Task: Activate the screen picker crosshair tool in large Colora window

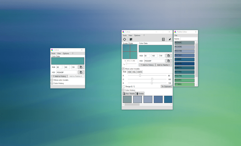Action: 124,39
